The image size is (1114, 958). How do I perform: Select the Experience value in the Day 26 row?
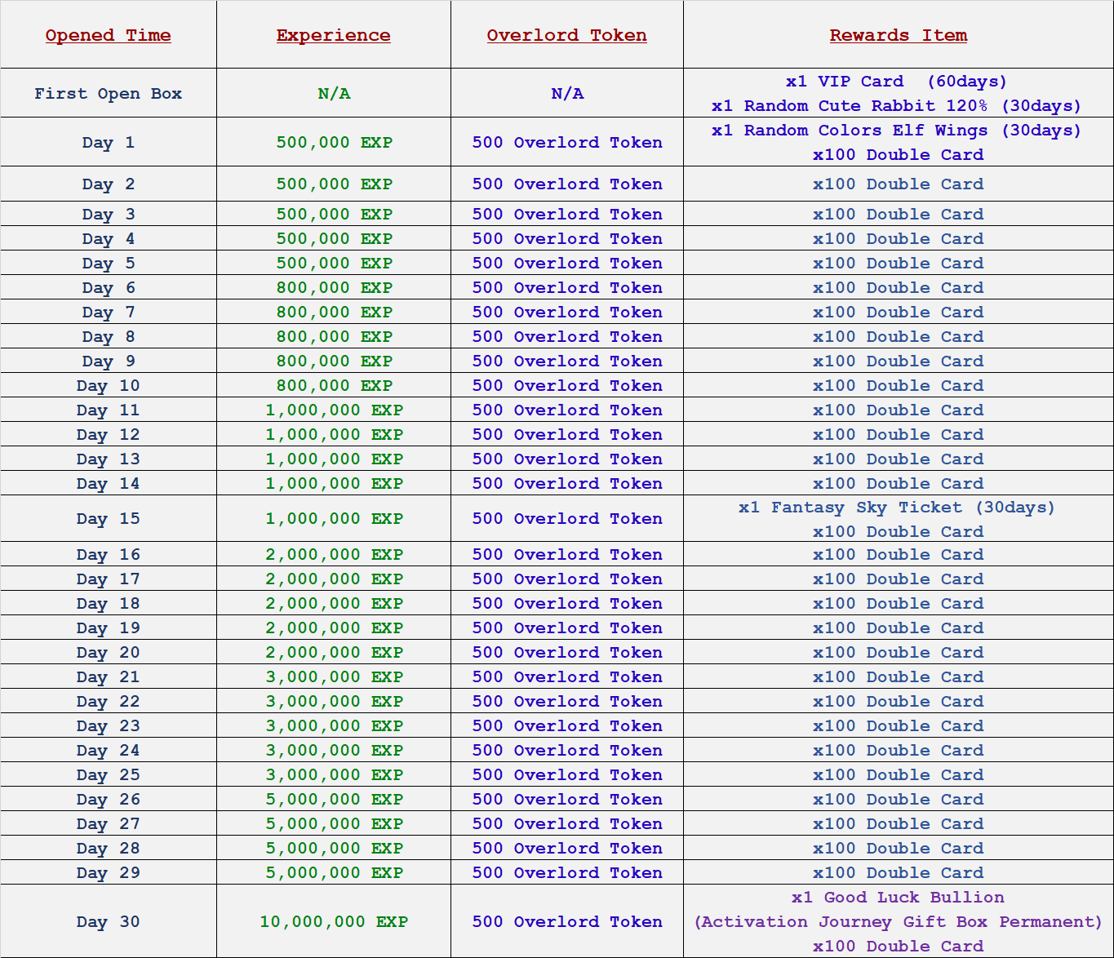(x=334, y=800)
